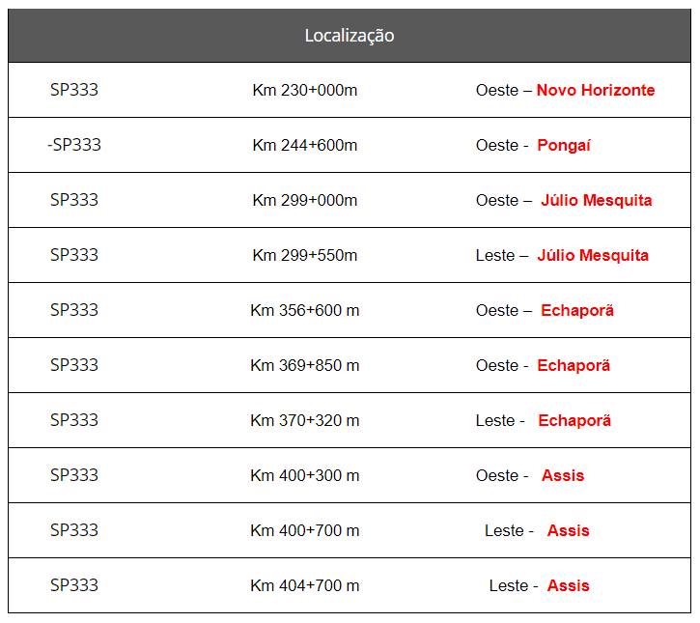Open "Júlio Mesquita" link in the Leste row
Screen dimensions: 700x623
(593, 256)
